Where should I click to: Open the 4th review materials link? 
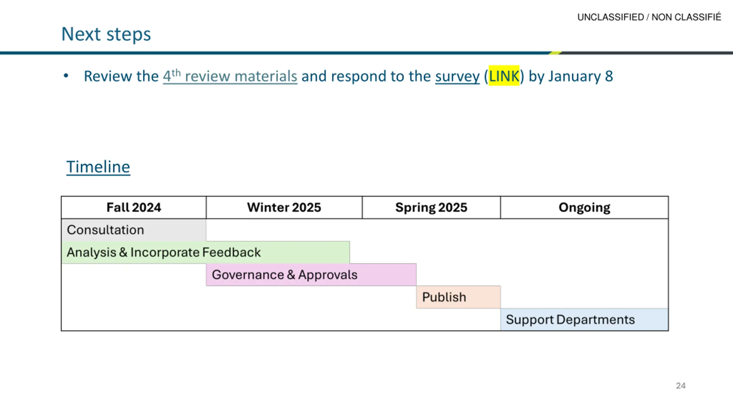[230, 76]
